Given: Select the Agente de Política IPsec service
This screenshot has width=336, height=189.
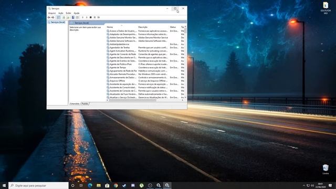Looking at the screenshot, I should [145, 64].
